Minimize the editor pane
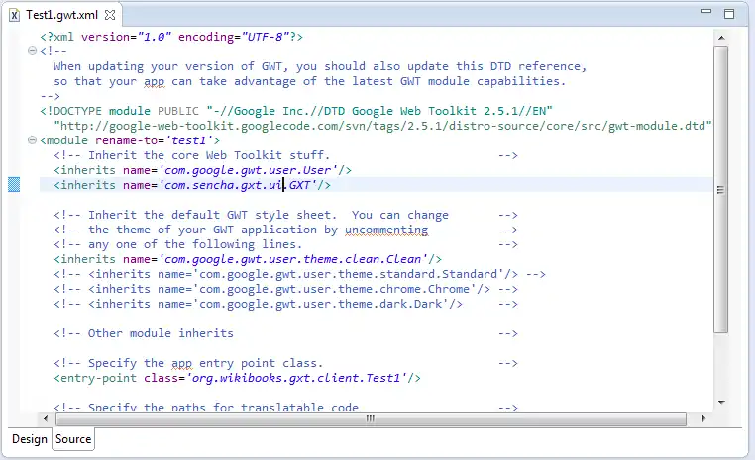The width and height of the screenshot is (755, 460). click(x=706, y=14)
